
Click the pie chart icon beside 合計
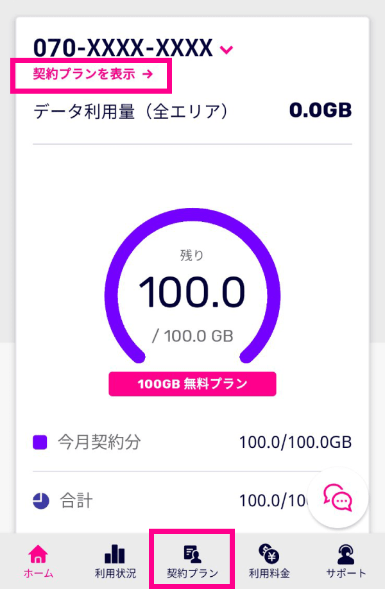41,500
